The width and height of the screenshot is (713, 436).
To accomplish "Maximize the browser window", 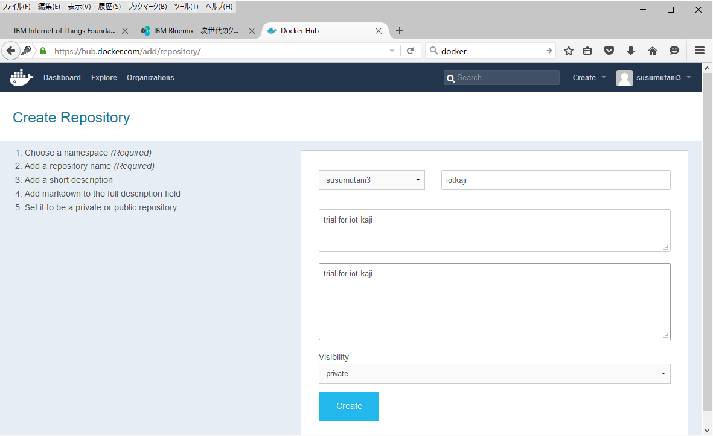I will tap(670, 10).
